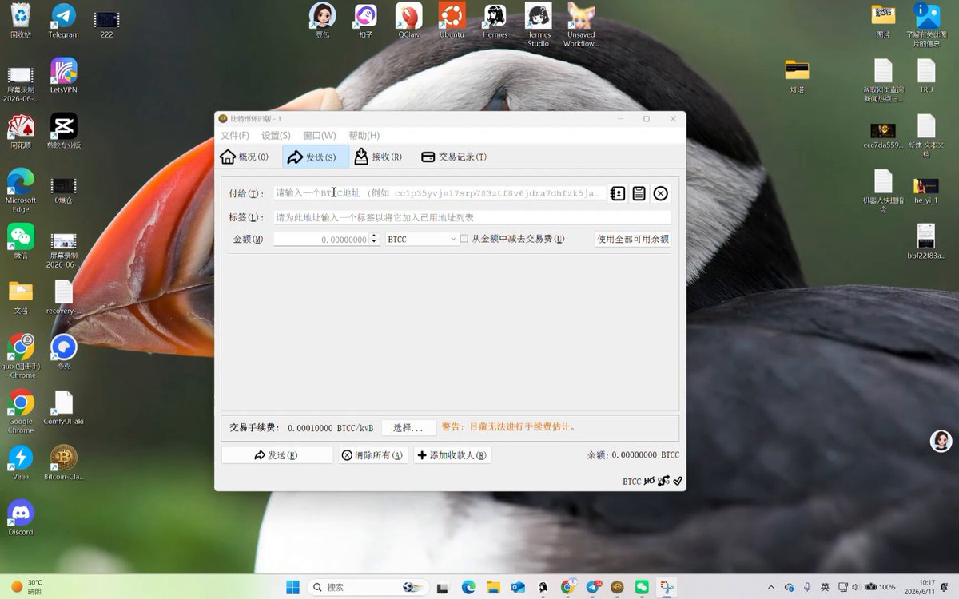Click the 标签 label input field
Screen dimensions: 959x599
(472, 217)
